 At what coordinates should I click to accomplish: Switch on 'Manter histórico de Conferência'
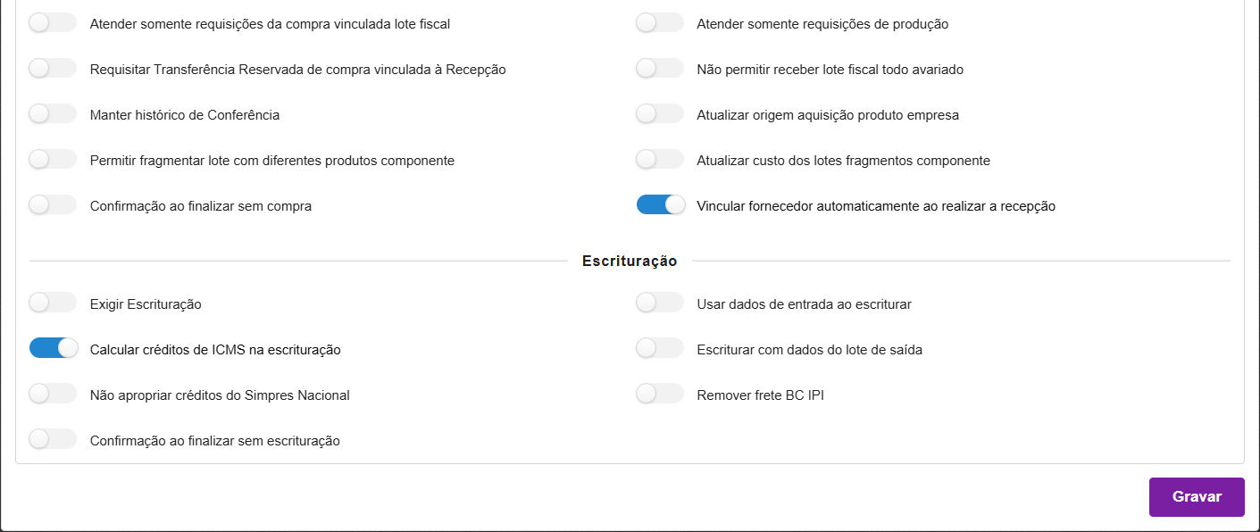53,114
